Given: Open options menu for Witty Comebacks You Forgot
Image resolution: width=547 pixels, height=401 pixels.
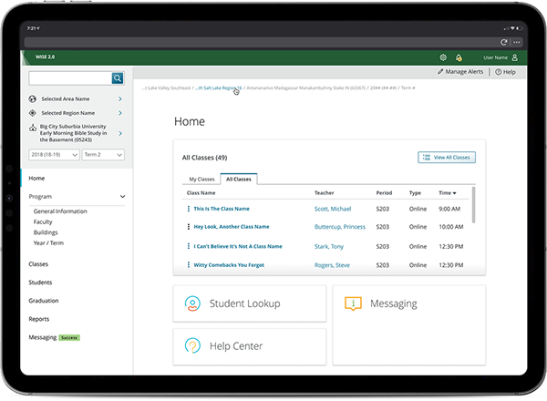Looking at the screenshot, I should pyautogui.click(x=189, y=264).
